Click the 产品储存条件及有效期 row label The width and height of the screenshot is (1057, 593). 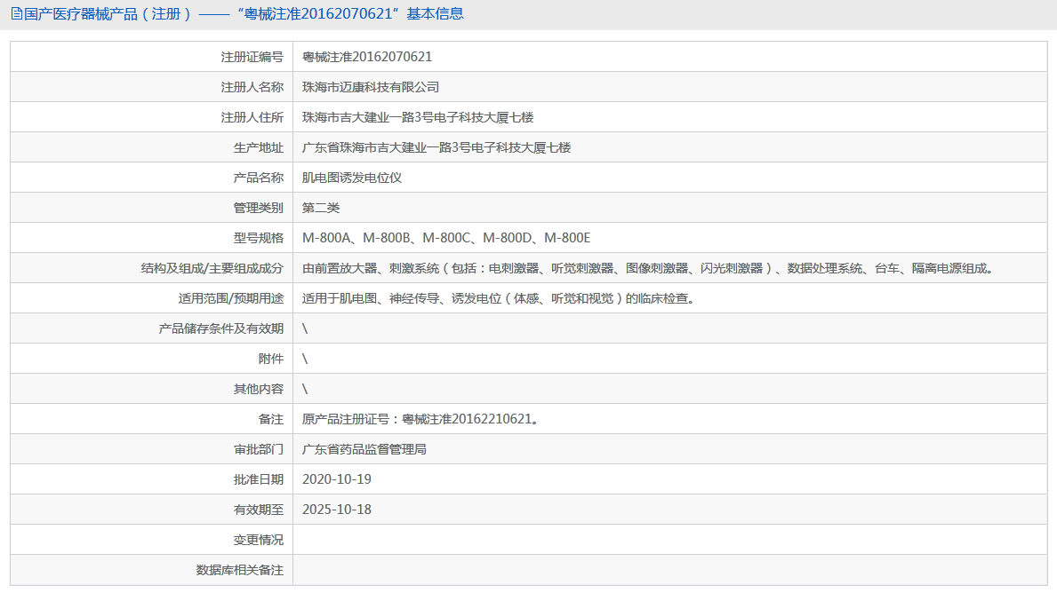point(220,328)
